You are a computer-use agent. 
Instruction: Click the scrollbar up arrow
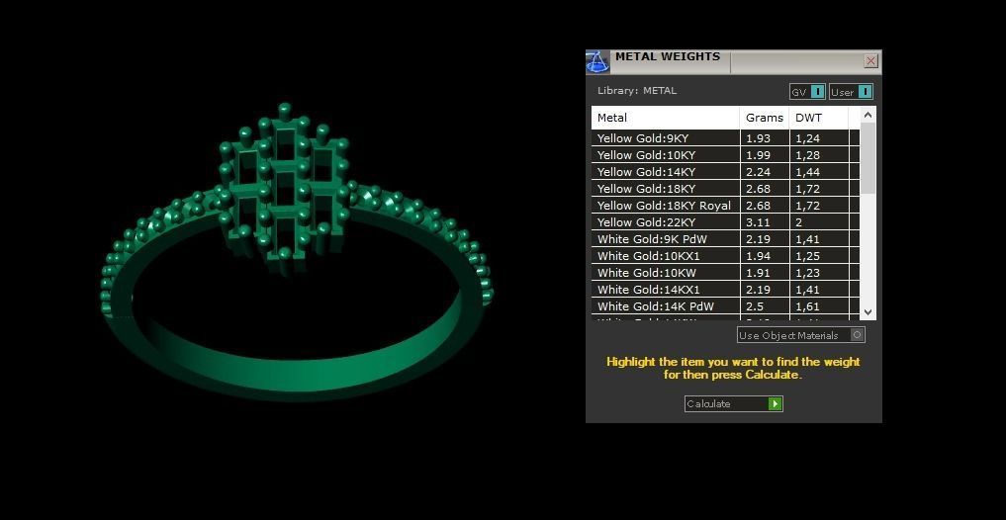[x=869, y=115]
